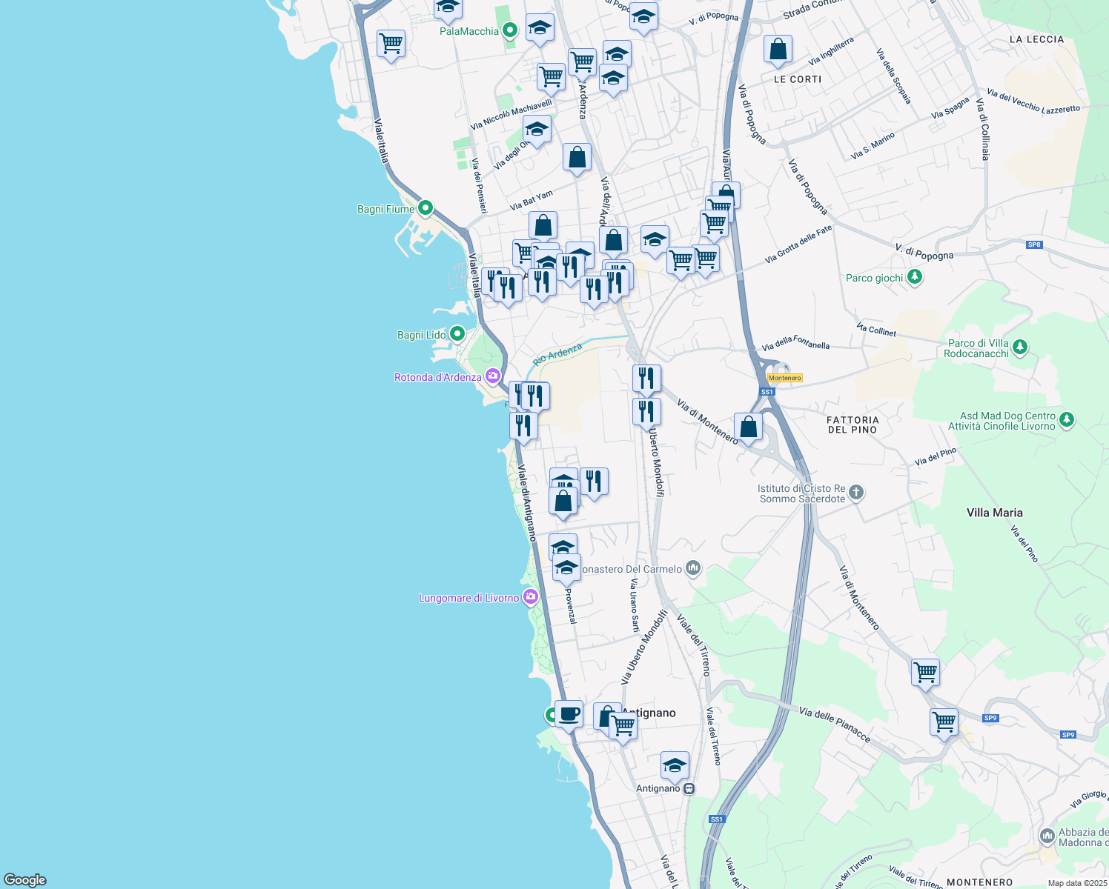Viewport: 1109px width, 889px height.
Task: Click the SS1 shield below Montenero exit
Action: (767, 392)
